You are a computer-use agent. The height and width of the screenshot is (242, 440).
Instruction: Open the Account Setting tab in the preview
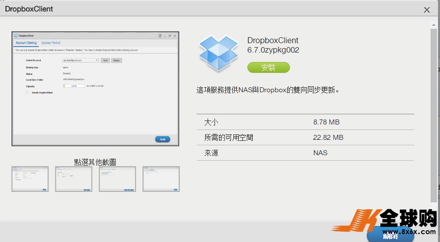[26, 43]
